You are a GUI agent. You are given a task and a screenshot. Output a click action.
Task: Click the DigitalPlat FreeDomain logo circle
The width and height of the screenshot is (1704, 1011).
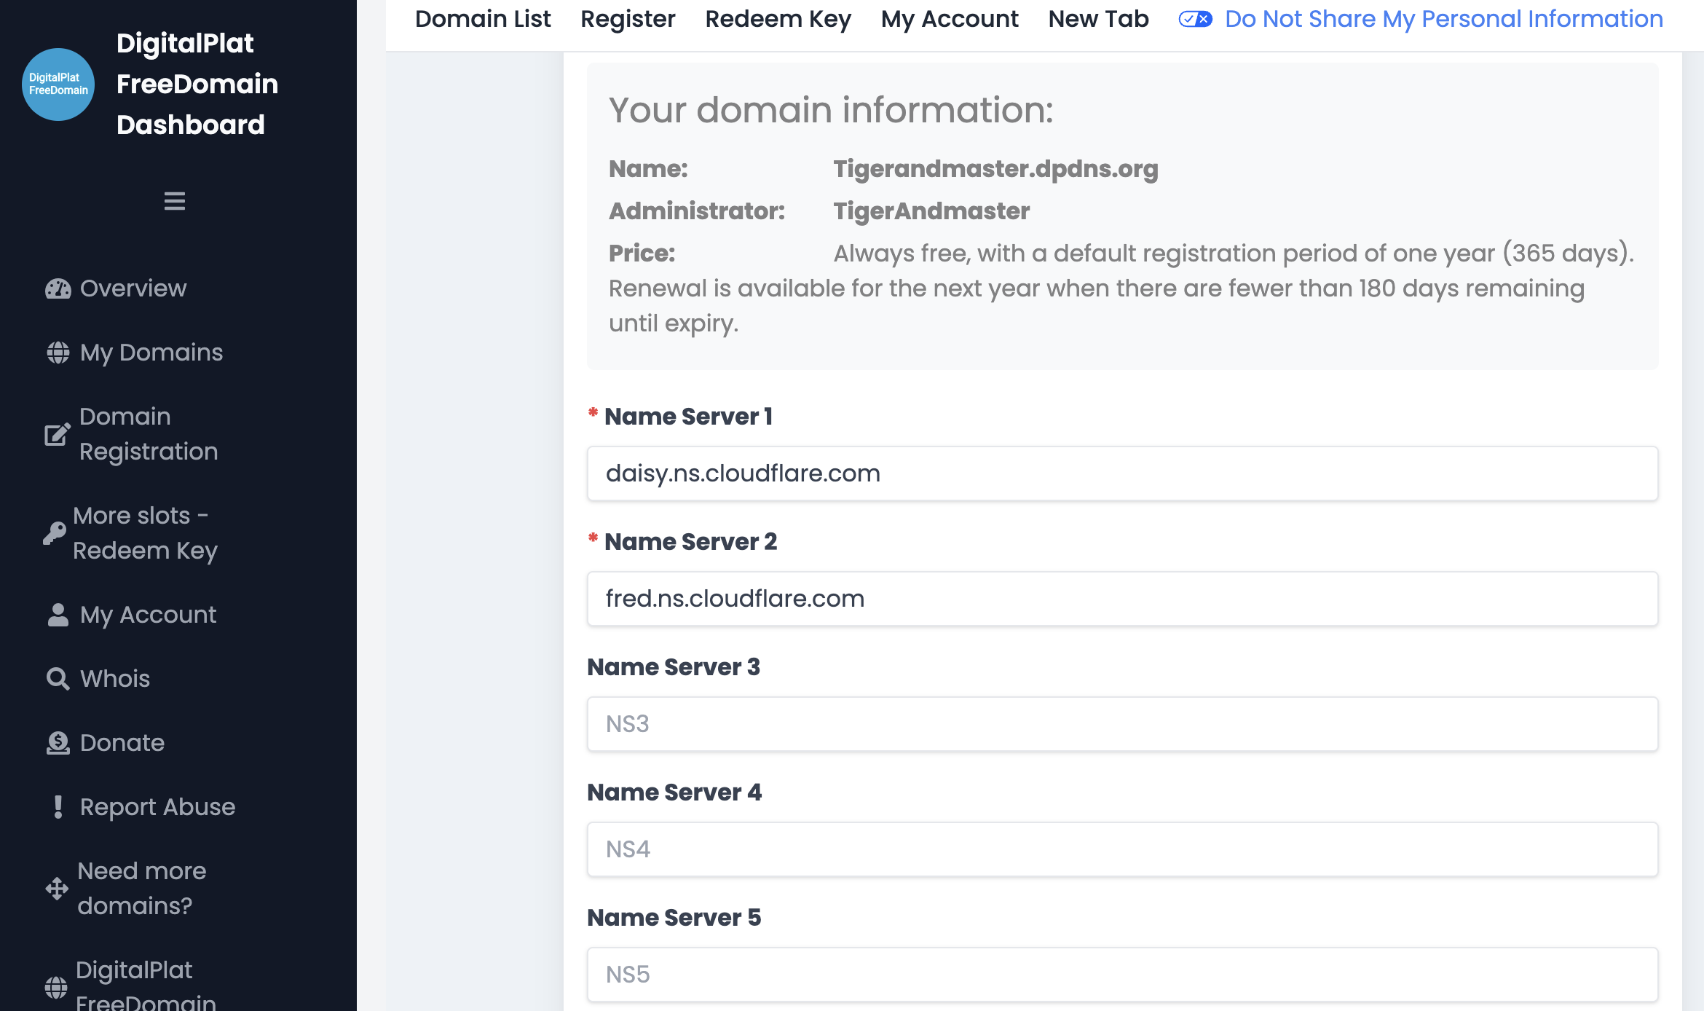(58, 84)
